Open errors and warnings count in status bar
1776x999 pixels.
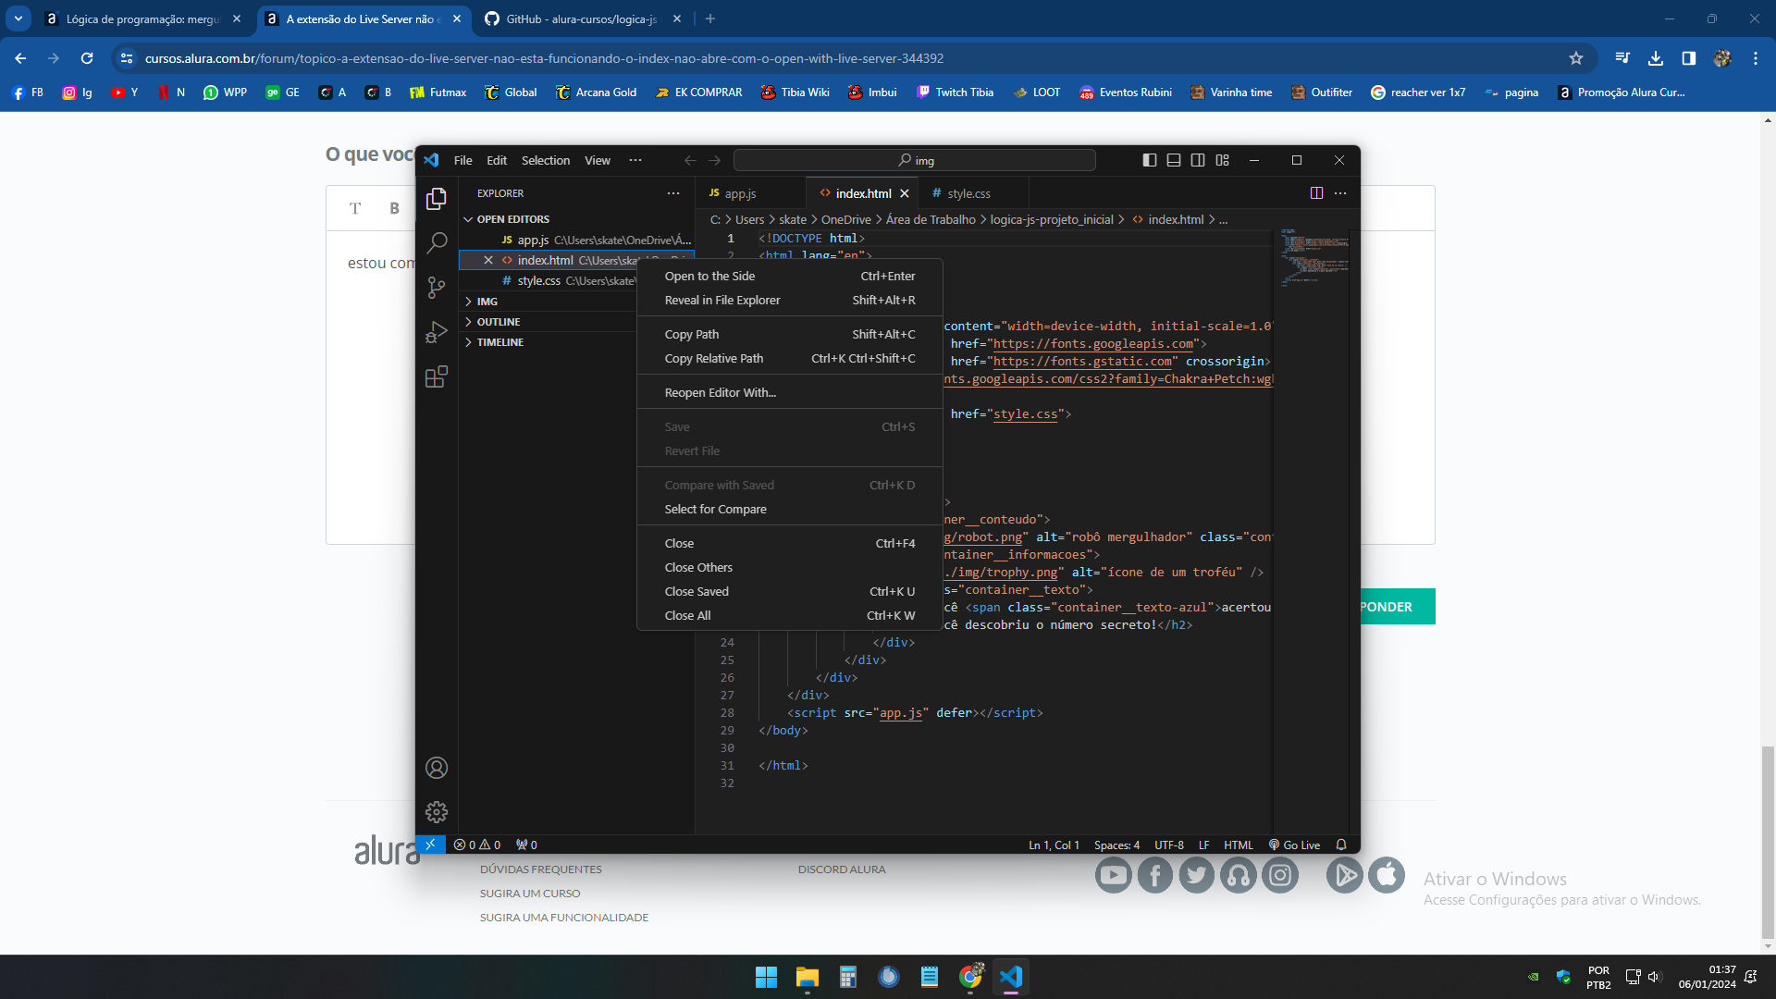[477, 845]
